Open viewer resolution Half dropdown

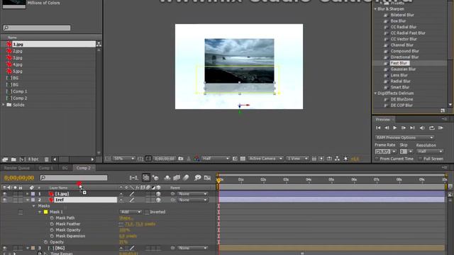216,159
